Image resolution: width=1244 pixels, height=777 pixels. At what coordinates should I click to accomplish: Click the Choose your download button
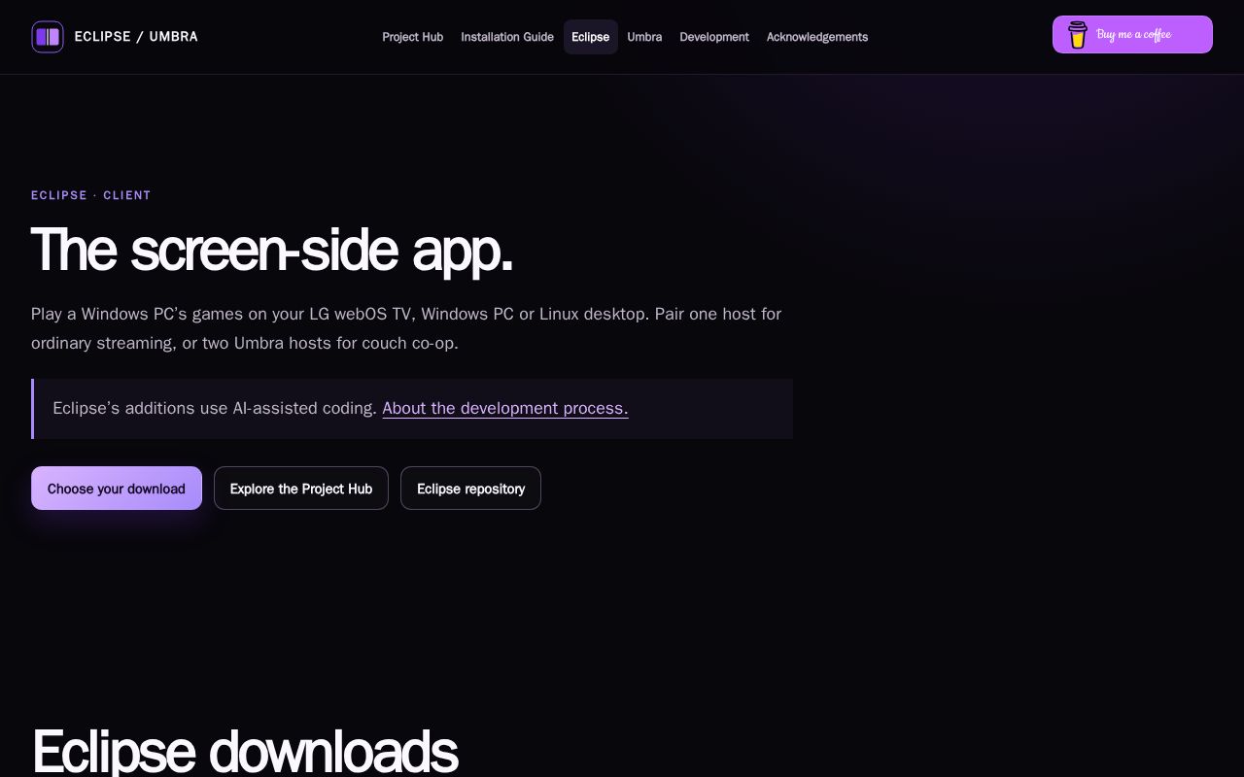click(117, 489)
